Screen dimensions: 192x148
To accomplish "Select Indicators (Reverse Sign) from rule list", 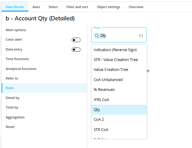I will coord(115,50).
